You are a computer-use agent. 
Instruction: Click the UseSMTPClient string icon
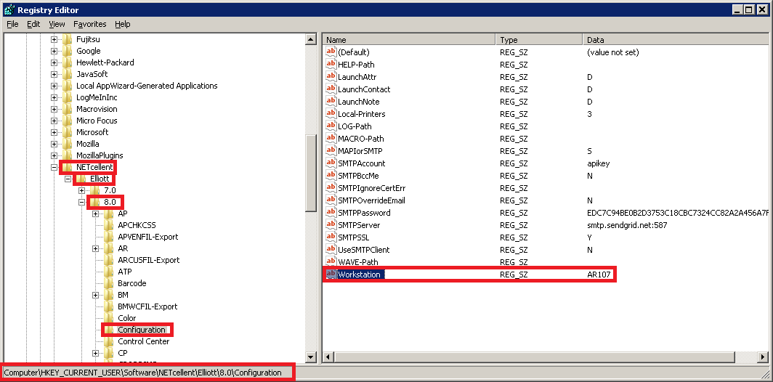(331, 249)
